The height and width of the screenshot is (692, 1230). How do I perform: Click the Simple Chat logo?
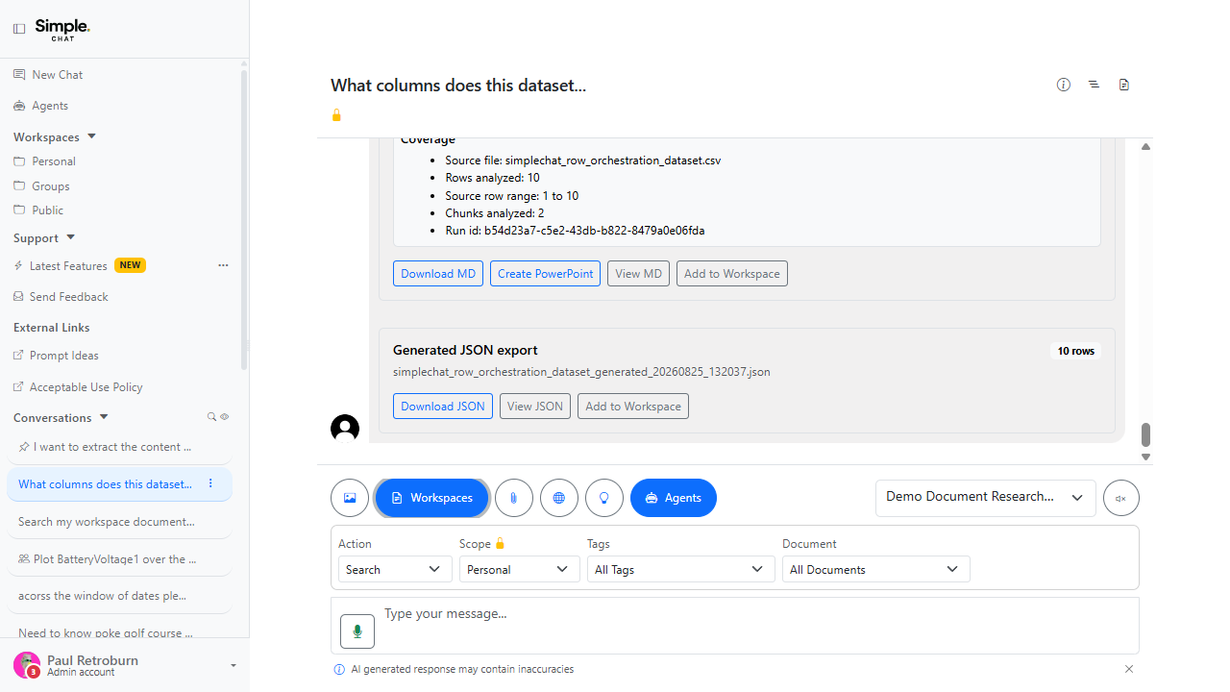tap(62, 29)
